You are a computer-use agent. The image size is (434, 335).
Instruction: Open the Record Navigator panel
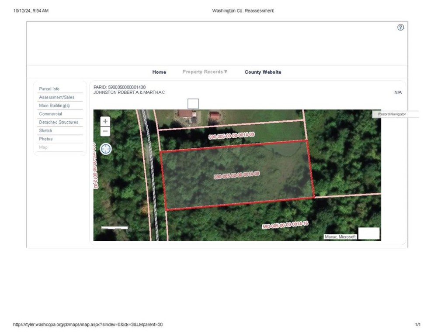tap(392, 114)
